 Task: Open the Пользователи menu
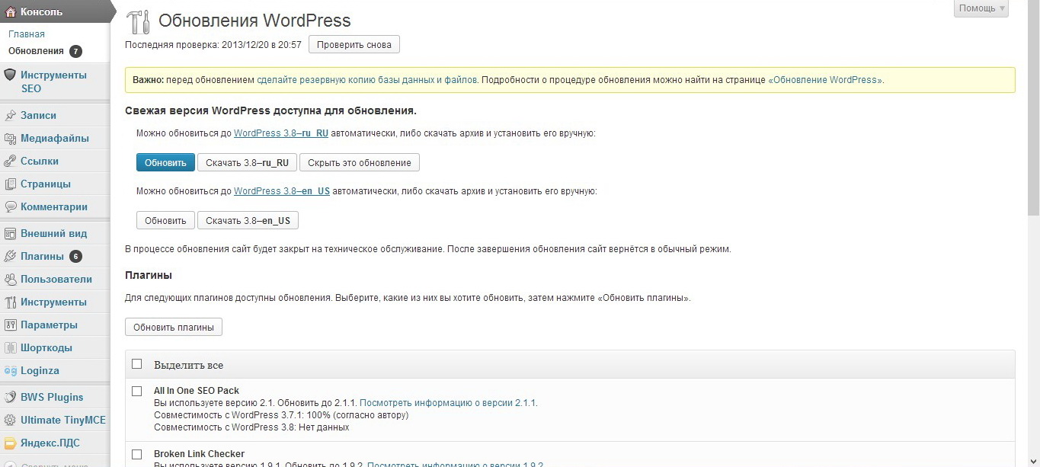click(56, 279)
